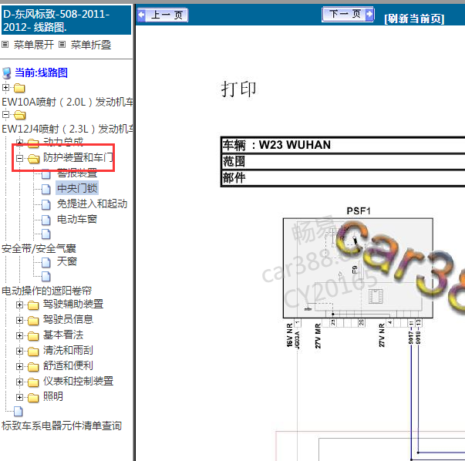465x461 pixels.
Task: Select the 驾驶员信息 folder label
Action: tap(68, 320)
